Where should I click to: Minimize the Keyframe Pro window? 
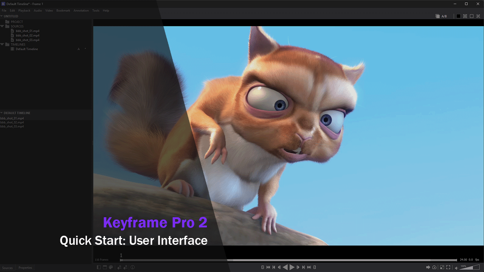[456, 4]
